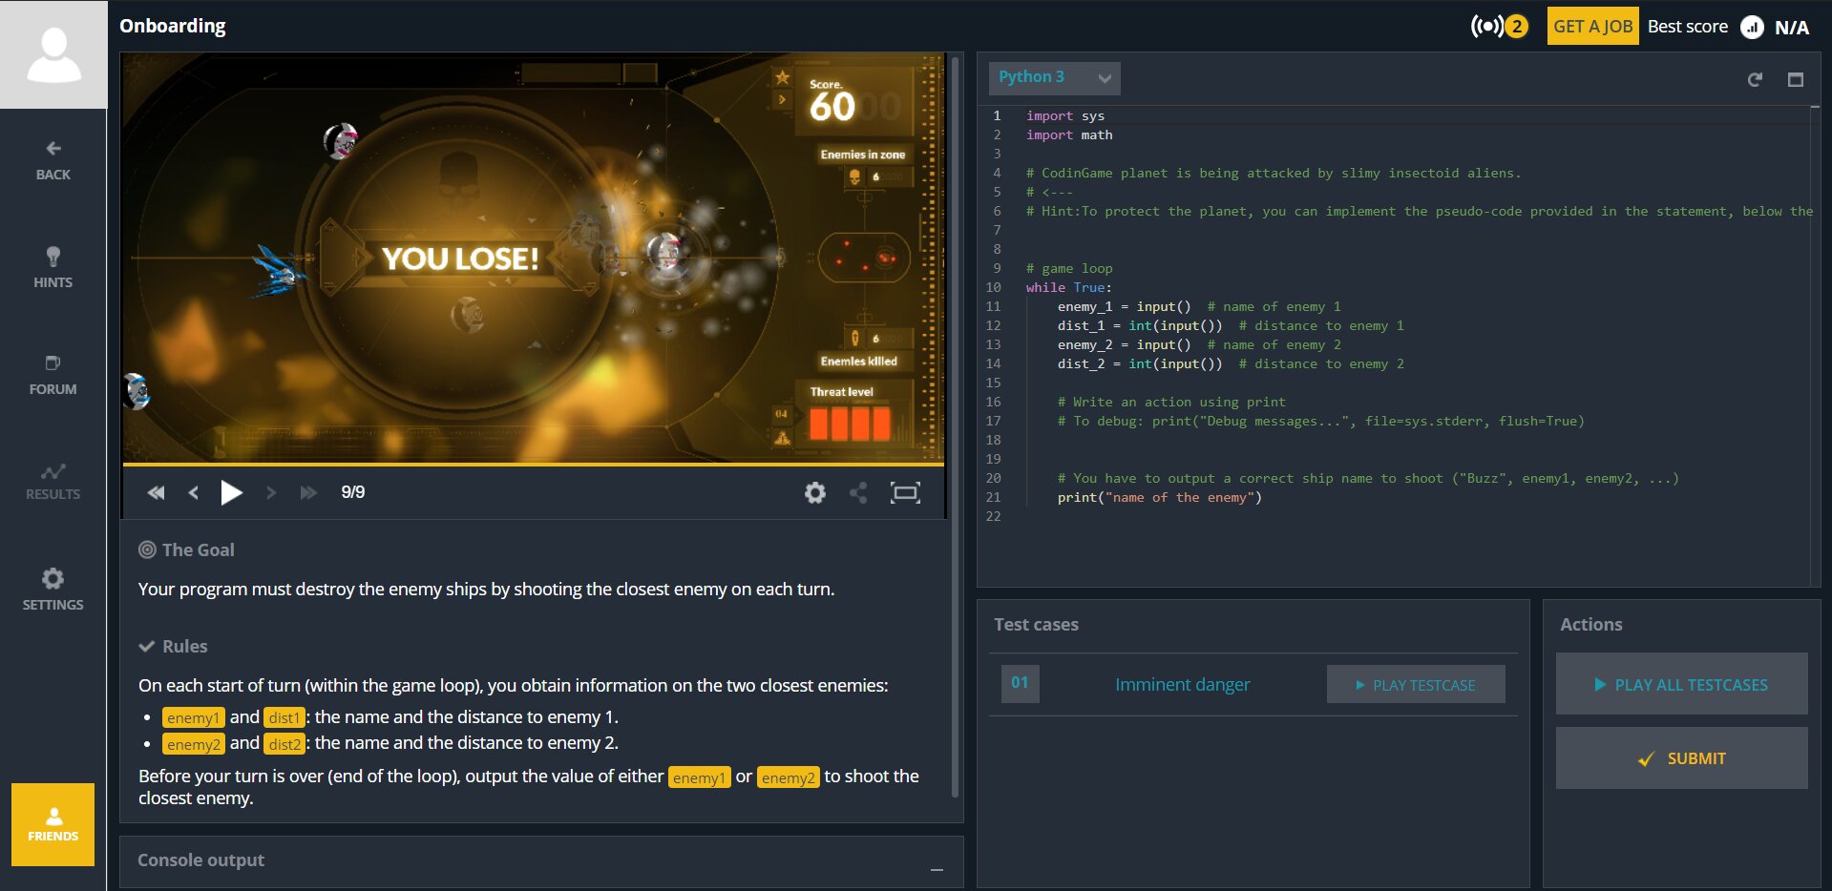The width and height of the screenshot is (1832, 891).
Task: Click the GET A JOB button
Action: pos(1592,27)
